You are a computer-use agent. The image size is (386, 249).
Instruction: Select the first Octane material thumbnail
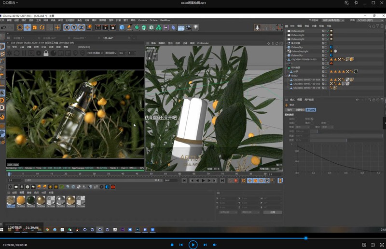pos(11,201)
